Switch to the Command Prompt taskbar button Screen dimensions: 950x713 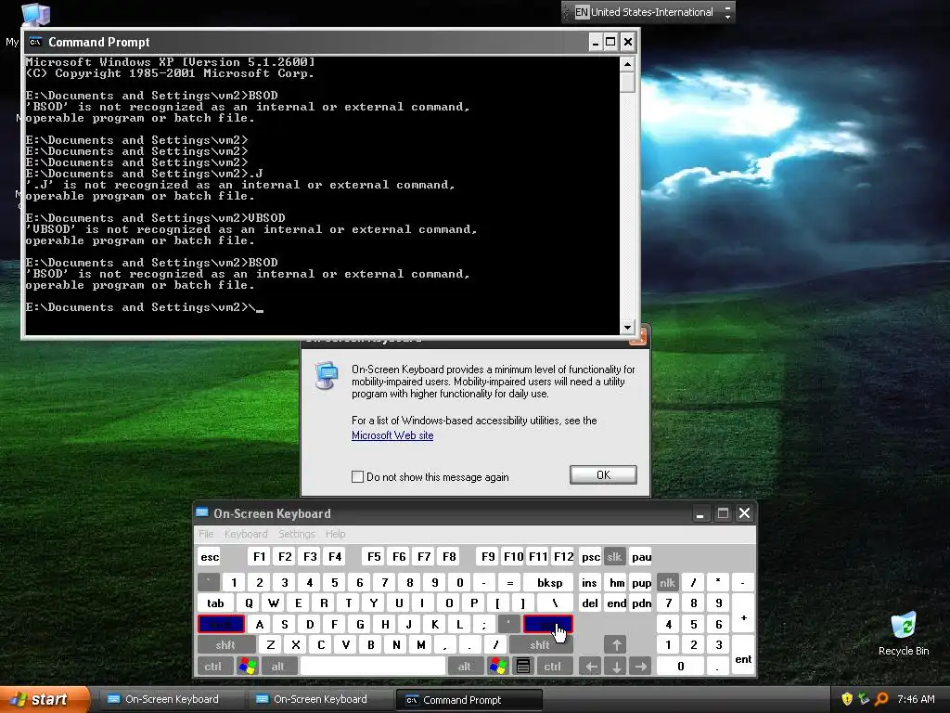pos(469,700)
